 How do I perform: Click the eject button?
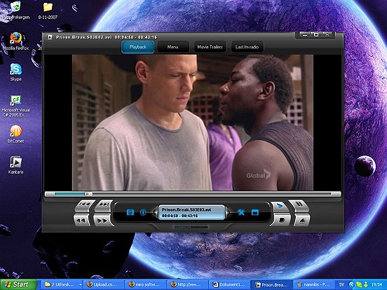[302, 220]
